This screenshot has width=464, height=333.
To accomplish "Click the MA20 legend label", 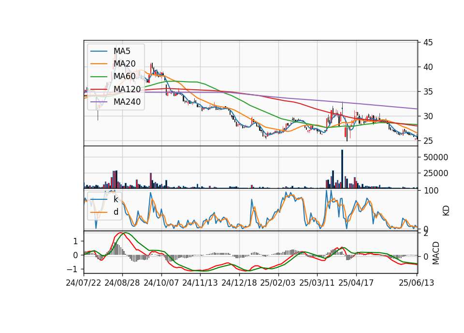I will pos(125,64).
